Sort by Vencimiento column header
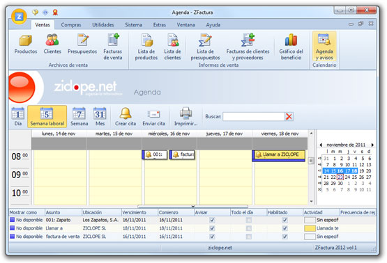 click(139, 212)
